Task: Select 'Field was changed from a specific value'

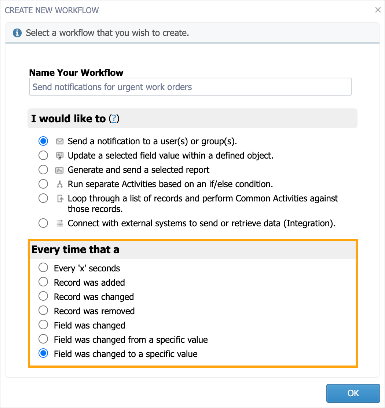Action: click(x=43, y=339)
